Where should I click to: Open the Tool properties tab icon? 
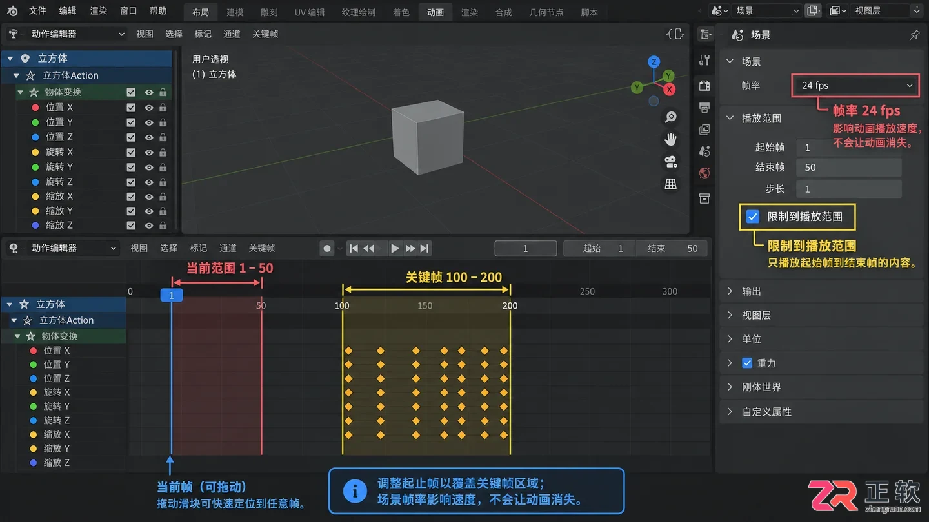click(704, 61)
